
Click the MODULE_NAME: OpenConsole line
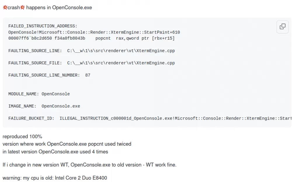[39, 94]
